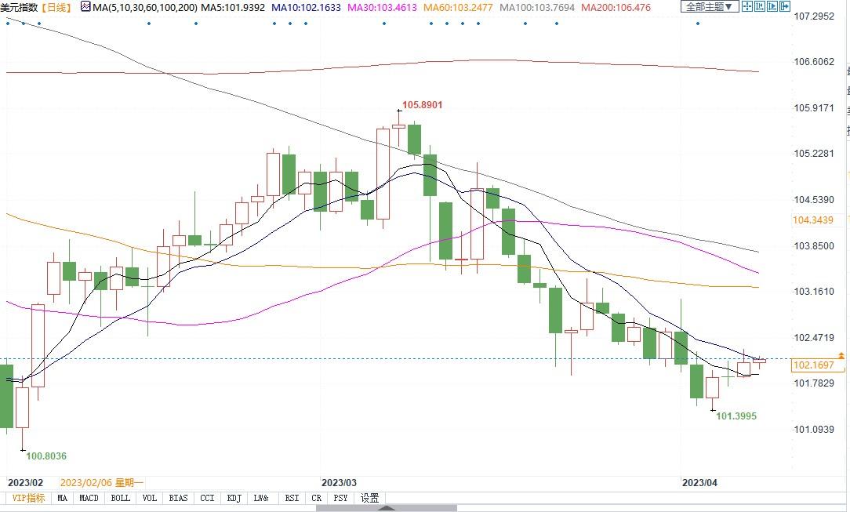Click the third top-right chart tool icon
The image size is (850, 512).
point(771,6)
